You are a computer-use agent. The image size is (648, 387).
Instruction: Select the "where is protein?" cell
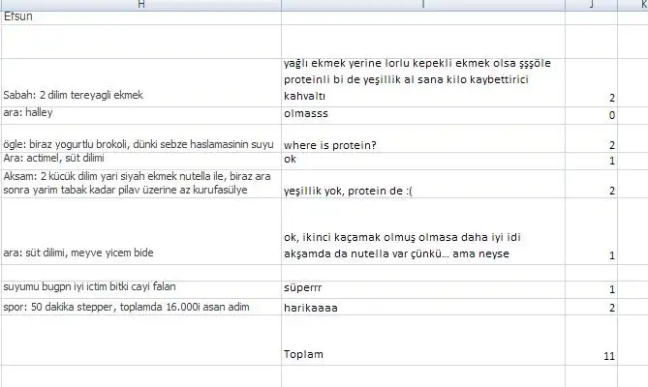(x=423, y=144)
